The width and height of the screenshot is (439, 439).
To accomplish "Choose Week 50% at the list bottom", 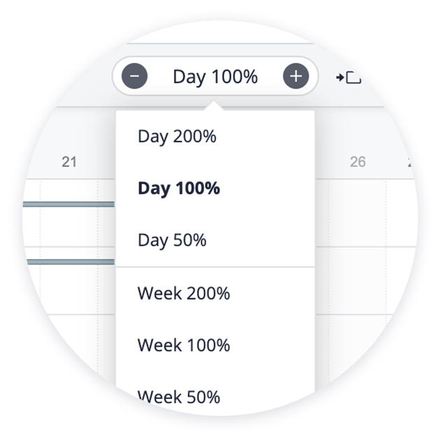I will point(179,397).
